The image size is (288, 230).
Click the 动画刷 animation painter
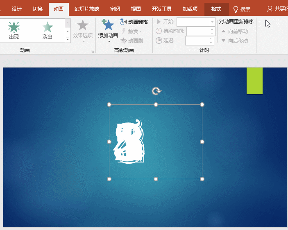click(x=132, y=41)
